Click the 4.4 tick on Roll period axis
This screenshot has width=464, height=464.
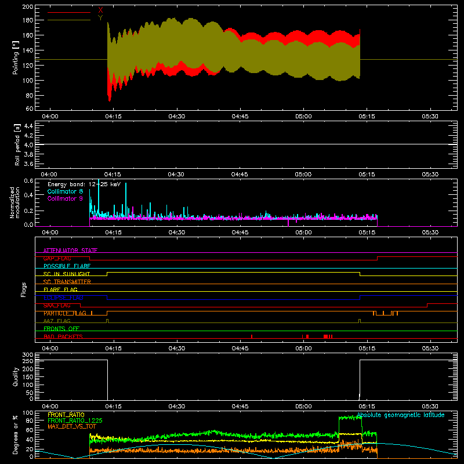point(28,126)
